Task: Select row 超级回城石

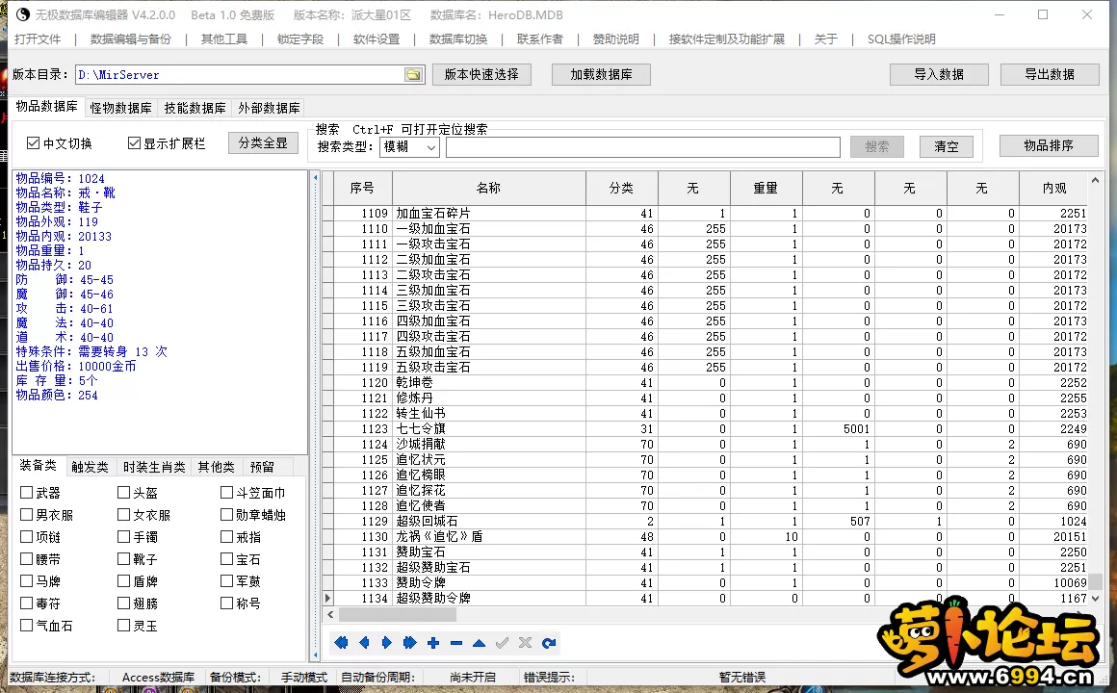Action: pyautogui.click(x=705, y=522)
